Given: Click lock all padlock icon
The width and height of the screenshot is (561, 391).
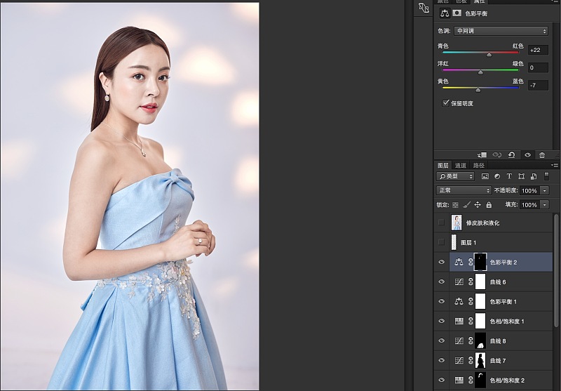Looking at the screenshot, I should click(x=489, y=205).
